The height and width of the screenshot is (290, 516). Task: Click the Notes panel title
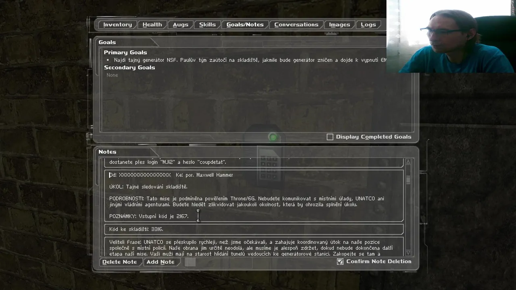(107, 152)
